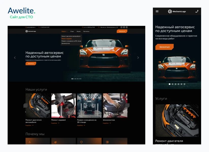The height and width of the screenshot is (152, 209).
Task: Select Ремонт двигателя автомобиля from the dropdown menu
Action: (x=71, y=36)
